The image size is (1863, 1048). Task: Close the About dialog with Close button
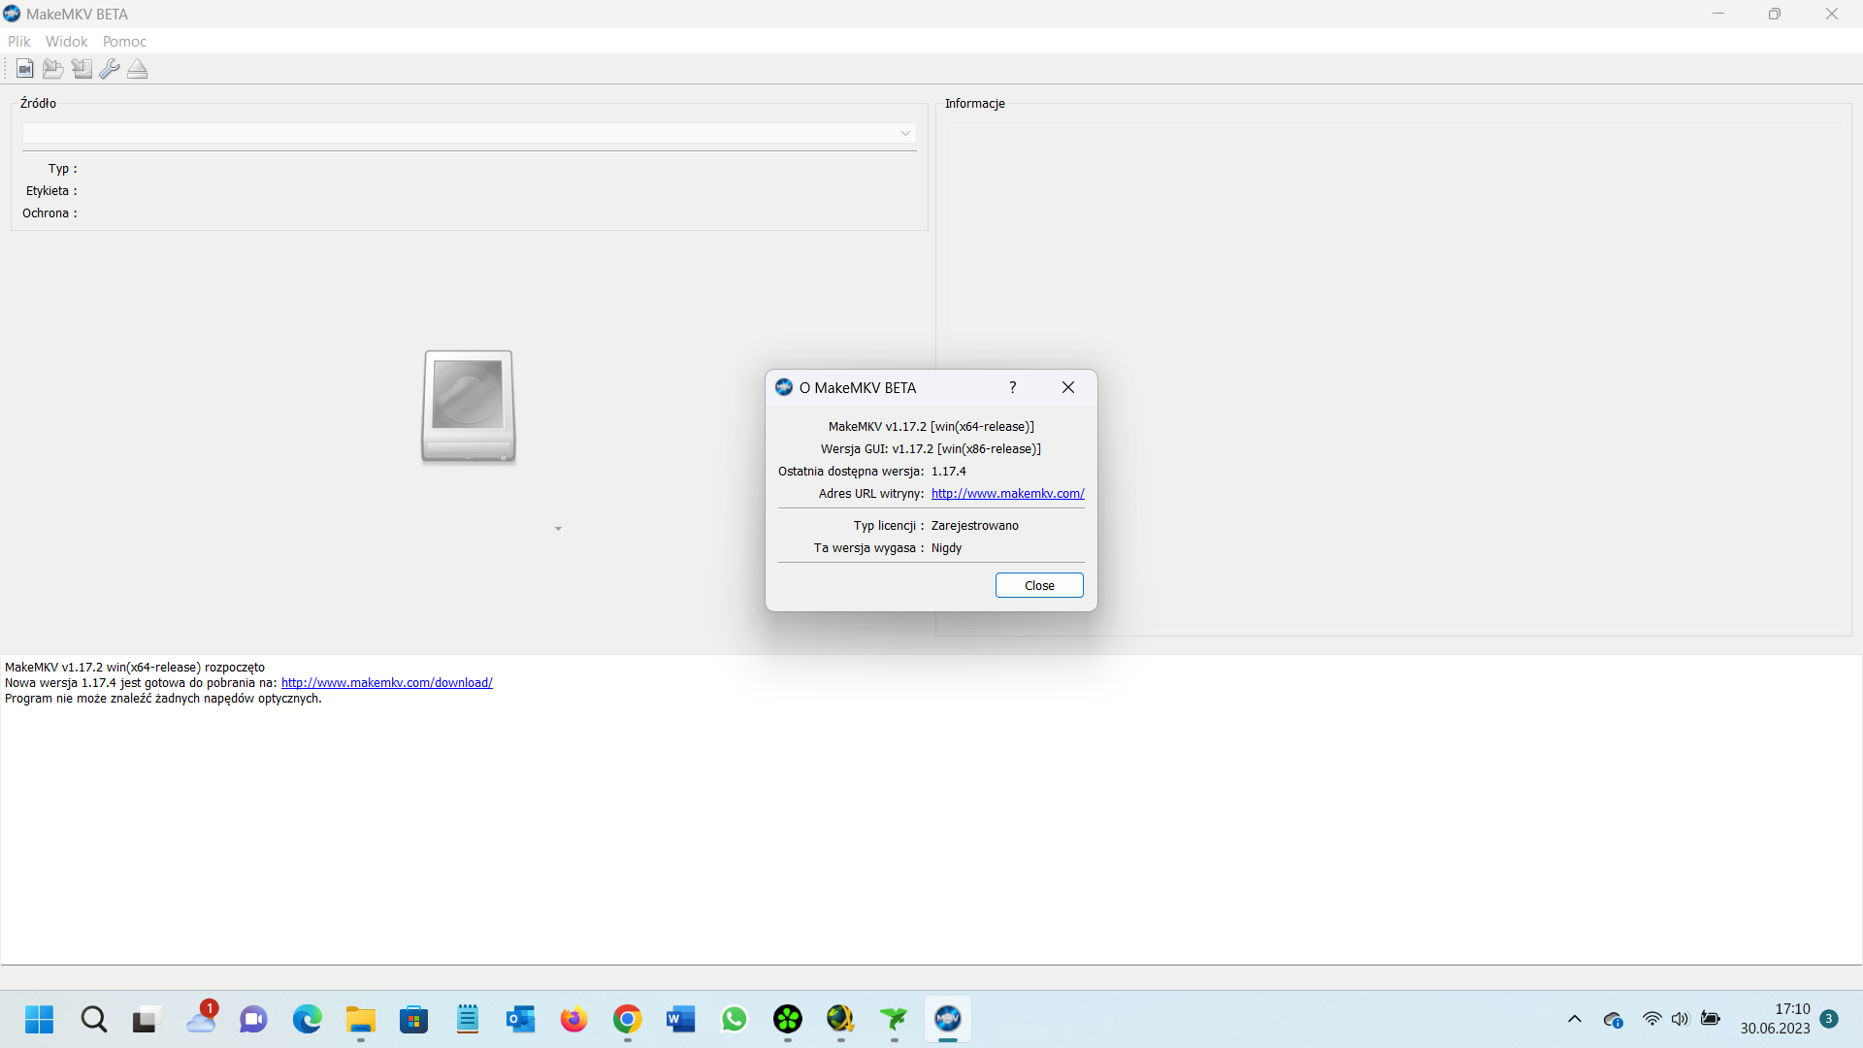click(x=1039, y=585)
